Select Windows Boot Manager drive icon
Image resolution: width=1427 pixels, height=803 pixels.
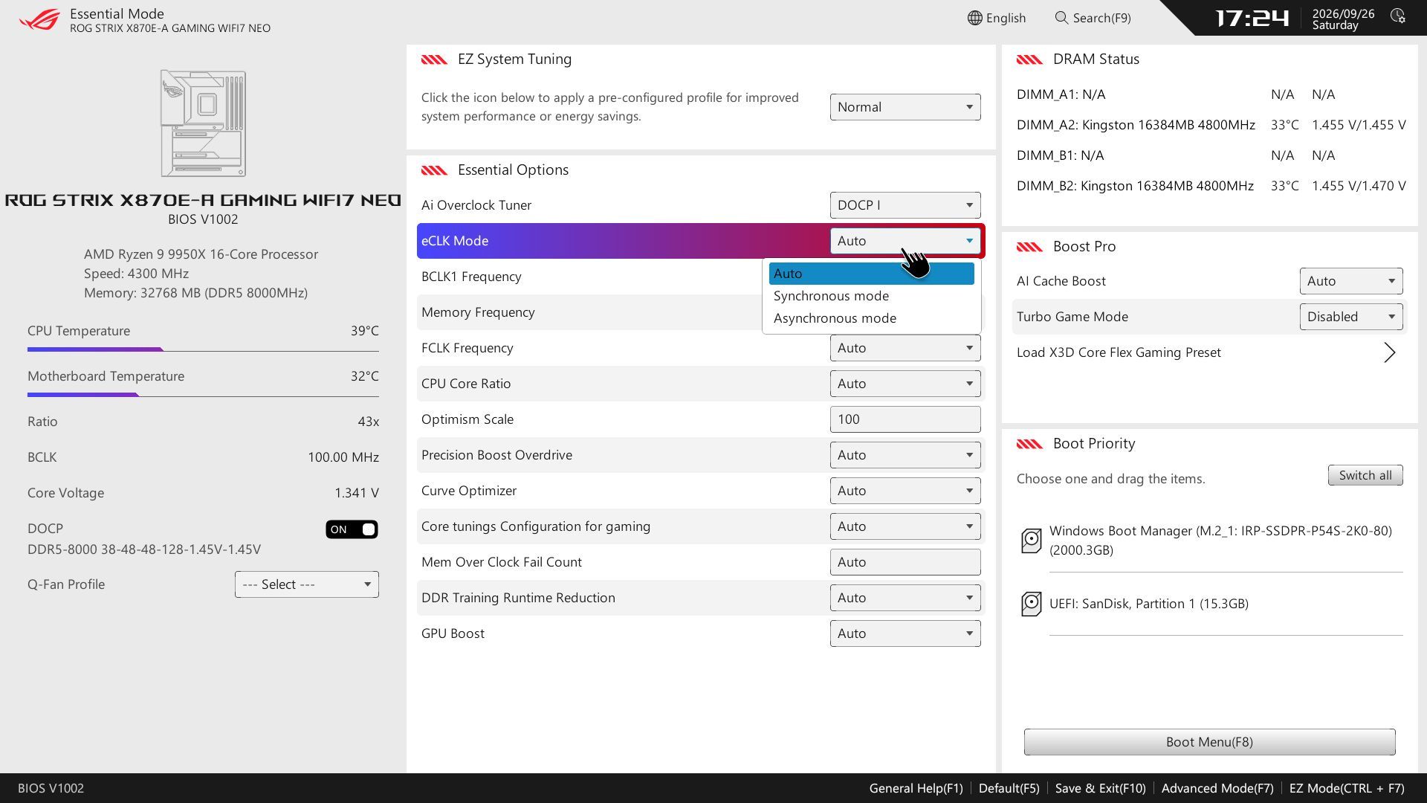(x=1031, y=541)
